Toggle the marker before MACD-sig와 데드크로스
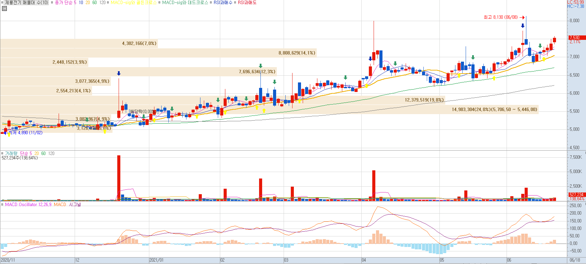Viewport: 586px width, 264px height. (159, 2)
